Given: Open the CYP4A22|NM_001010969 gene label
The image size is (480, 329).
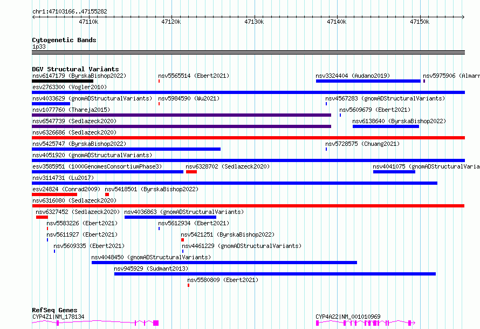Looking at the screenshot, I should tap(348, 317).
